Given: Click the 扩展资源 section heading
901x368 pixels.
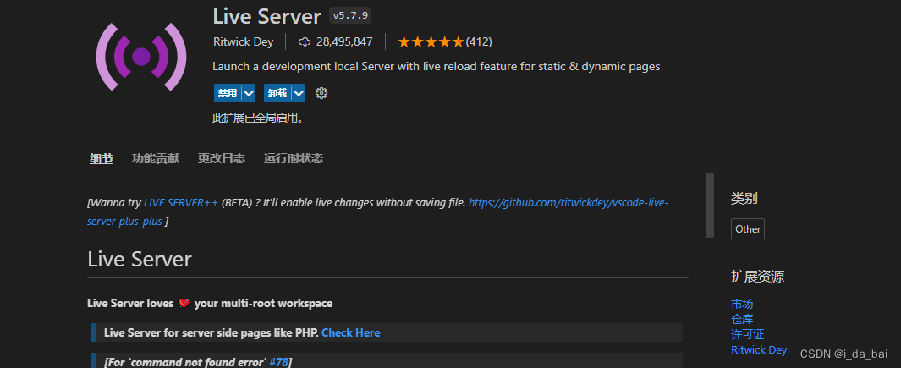Looking at the screenshot, I should [x=757, y=277].
